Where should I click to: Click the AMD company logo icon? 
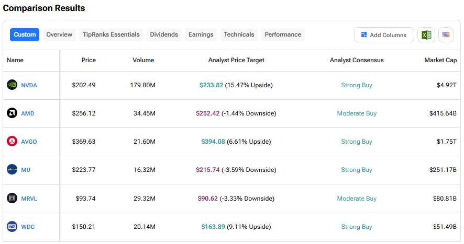coord(12,113)
